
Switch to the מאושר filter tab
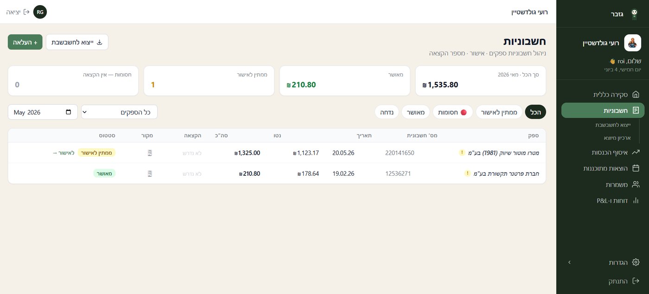pyautogui.click(x=416, y=112)
